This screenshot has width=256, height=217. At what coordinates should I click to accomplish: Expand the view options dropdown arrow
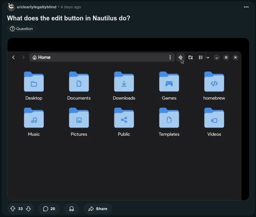tap(208, 57)
